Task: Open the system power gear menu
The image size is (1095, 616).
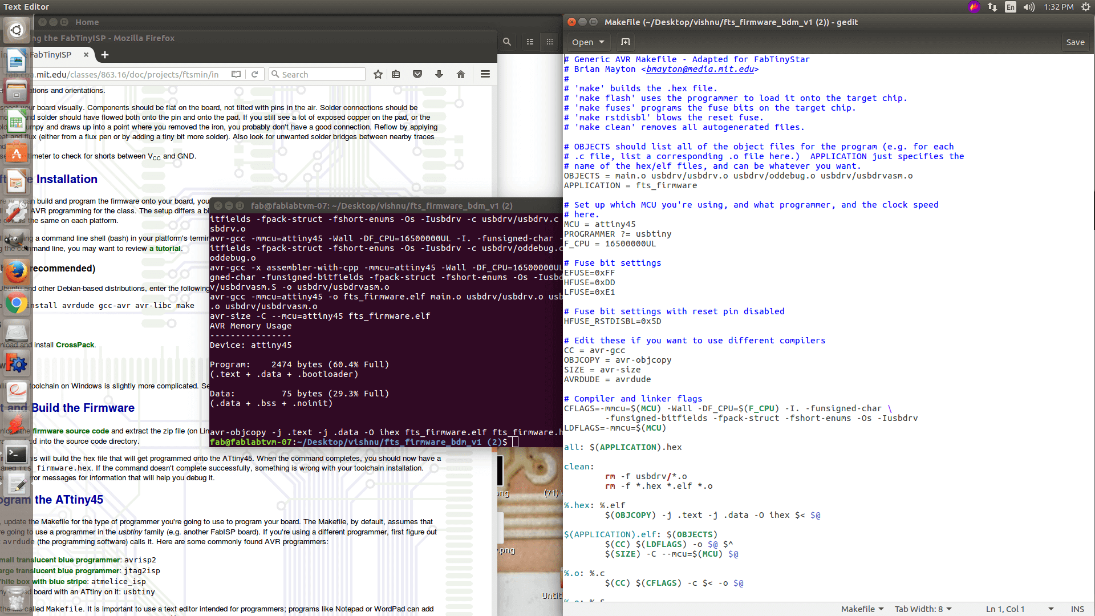Action: pos(1086,7)
